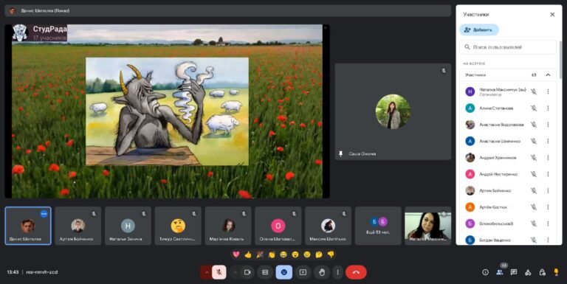Toggle closed captions button
The height and width of the screenshot is (284, 567).
[265, 272]
